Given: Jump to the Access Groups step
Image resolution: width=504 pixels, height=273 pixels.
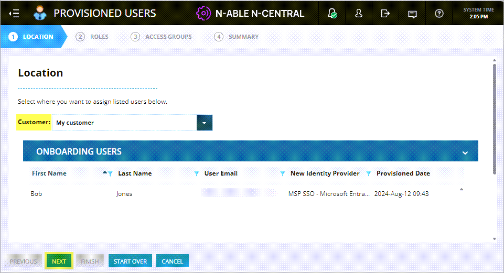Looking at the screenshot, I should [x=162, y=37].
